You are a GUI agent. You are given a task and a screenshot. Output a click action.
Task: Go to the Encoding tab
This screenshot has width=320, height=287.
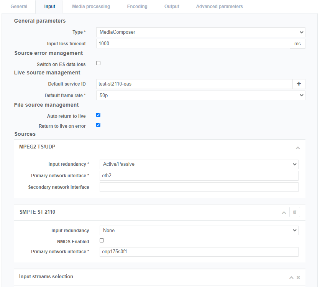point(137,7)
